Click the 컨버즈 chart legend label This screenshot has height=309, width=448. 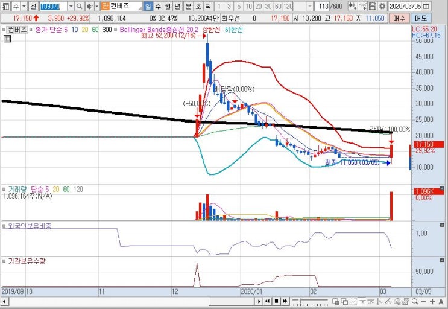click(17, 30)
